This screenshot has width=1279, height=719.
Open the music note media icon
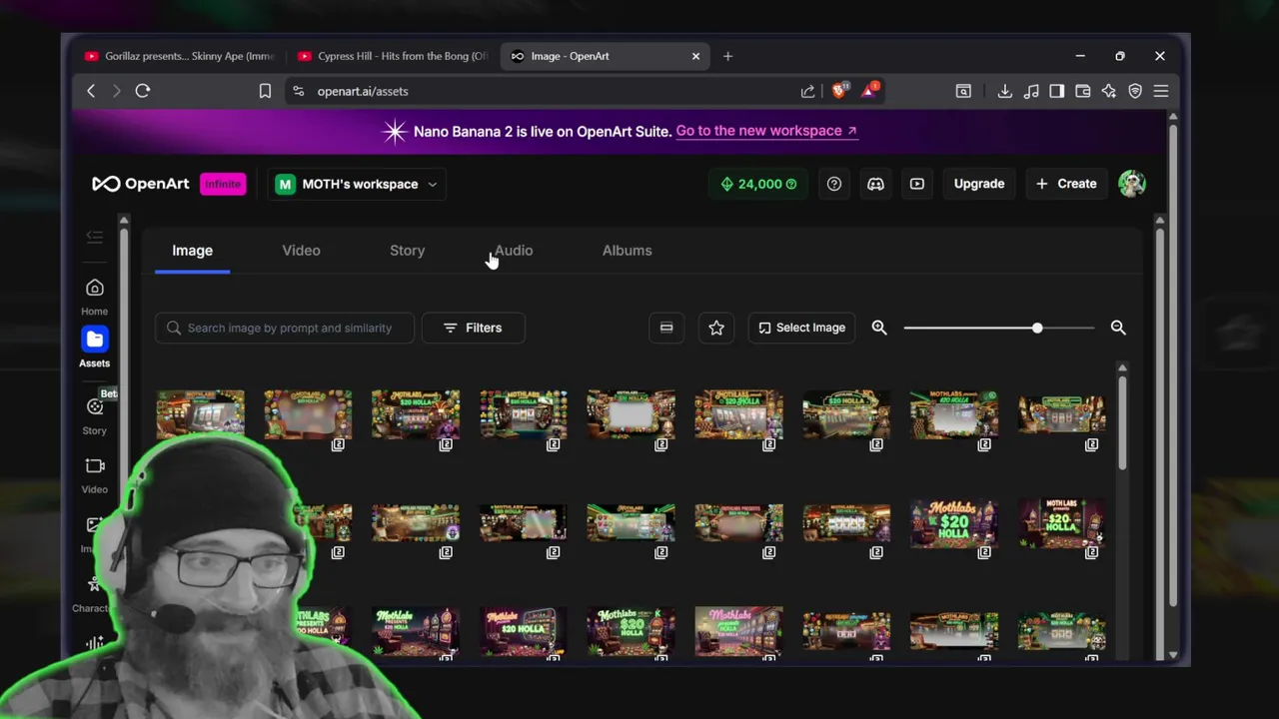pyautogui.click(x=1031, y=91)
